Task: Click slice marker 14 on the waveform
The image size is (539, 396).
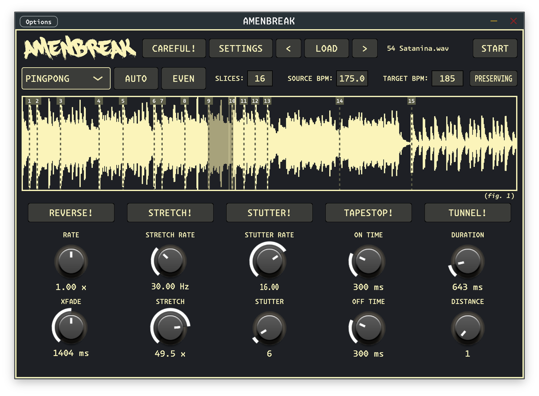Action: (340, 101)
